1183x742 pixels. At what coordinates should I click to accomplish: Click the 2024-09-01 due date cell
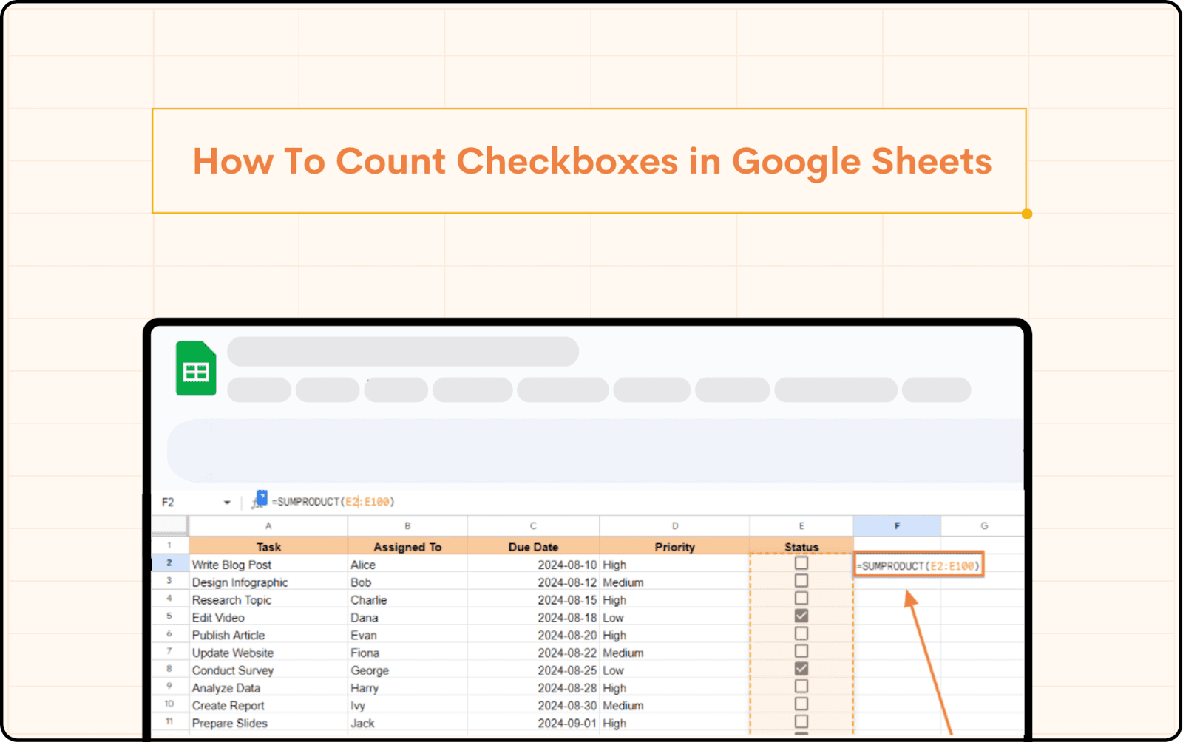click(x=533, y=723)
